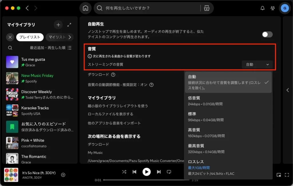Open sort order 最近追加・再生した順
The image size is (293, 186).
(48, 48)
